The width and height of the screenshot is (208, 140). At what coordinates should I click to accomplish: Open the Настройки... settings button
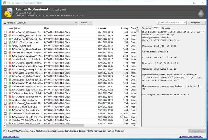(197, 23)
